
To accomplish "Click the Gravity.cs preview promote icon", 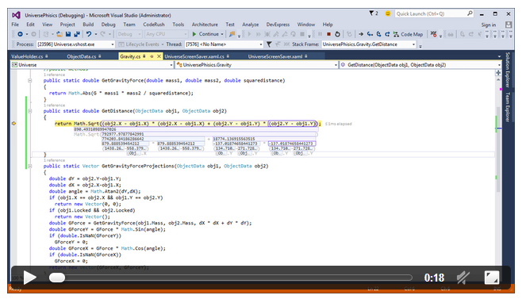I will tap(152, 56).
